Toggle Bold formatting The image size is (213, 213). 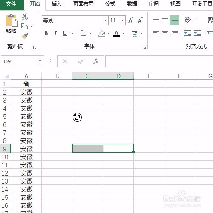[46, 33]
